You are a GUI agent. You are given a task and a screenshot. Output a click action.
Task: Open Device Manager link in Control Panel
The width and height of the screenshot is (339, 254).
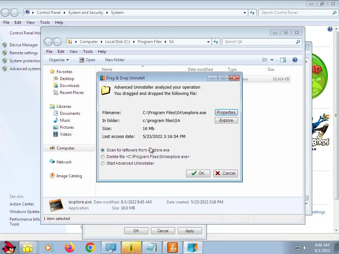pyautogui.click(x=24, y=45)
